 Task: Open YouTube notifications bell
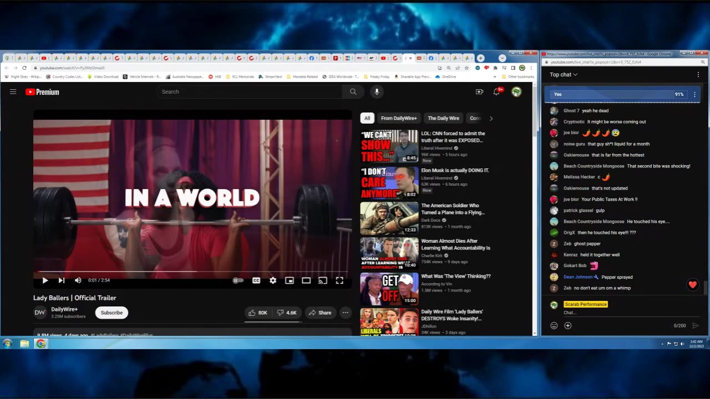click(x=497, y=91)
